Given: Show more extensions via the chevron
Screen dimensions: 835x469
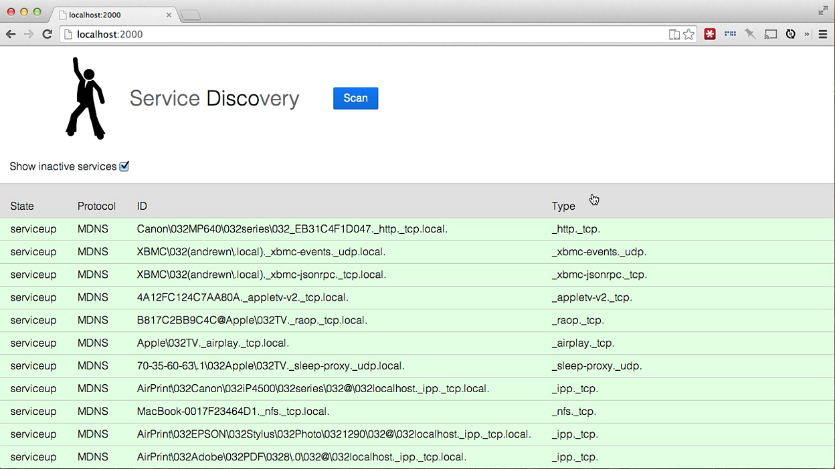Looking at the screenshot, I should click(x=807, y=34).
